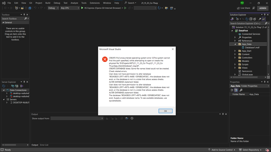Click Collapse All in Solution Explorer
Image resolution: width=271 pixels, height=152 pixels.
click(x=251, y=19)
